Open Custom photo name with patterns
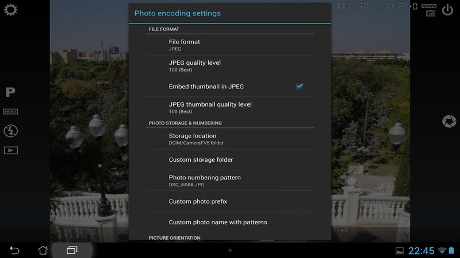 229,222
